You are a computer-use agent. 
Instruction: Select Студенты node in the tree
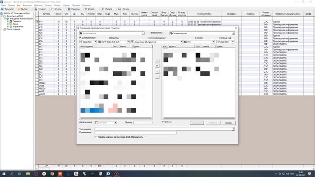point(17,21)
